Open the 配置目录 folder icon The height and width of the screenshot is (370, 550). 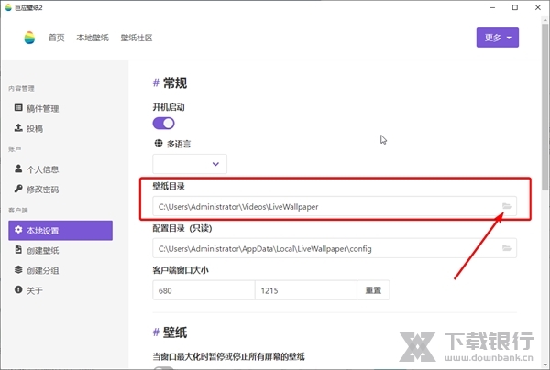click(507, 248)
